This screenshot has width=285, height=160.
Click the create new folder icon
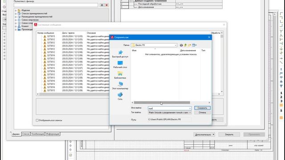(x=189, y=45)
